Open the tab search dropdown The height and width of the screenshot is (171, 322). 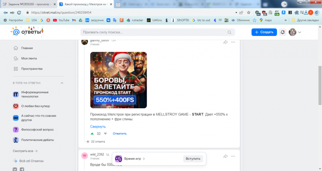coord(284,4)
